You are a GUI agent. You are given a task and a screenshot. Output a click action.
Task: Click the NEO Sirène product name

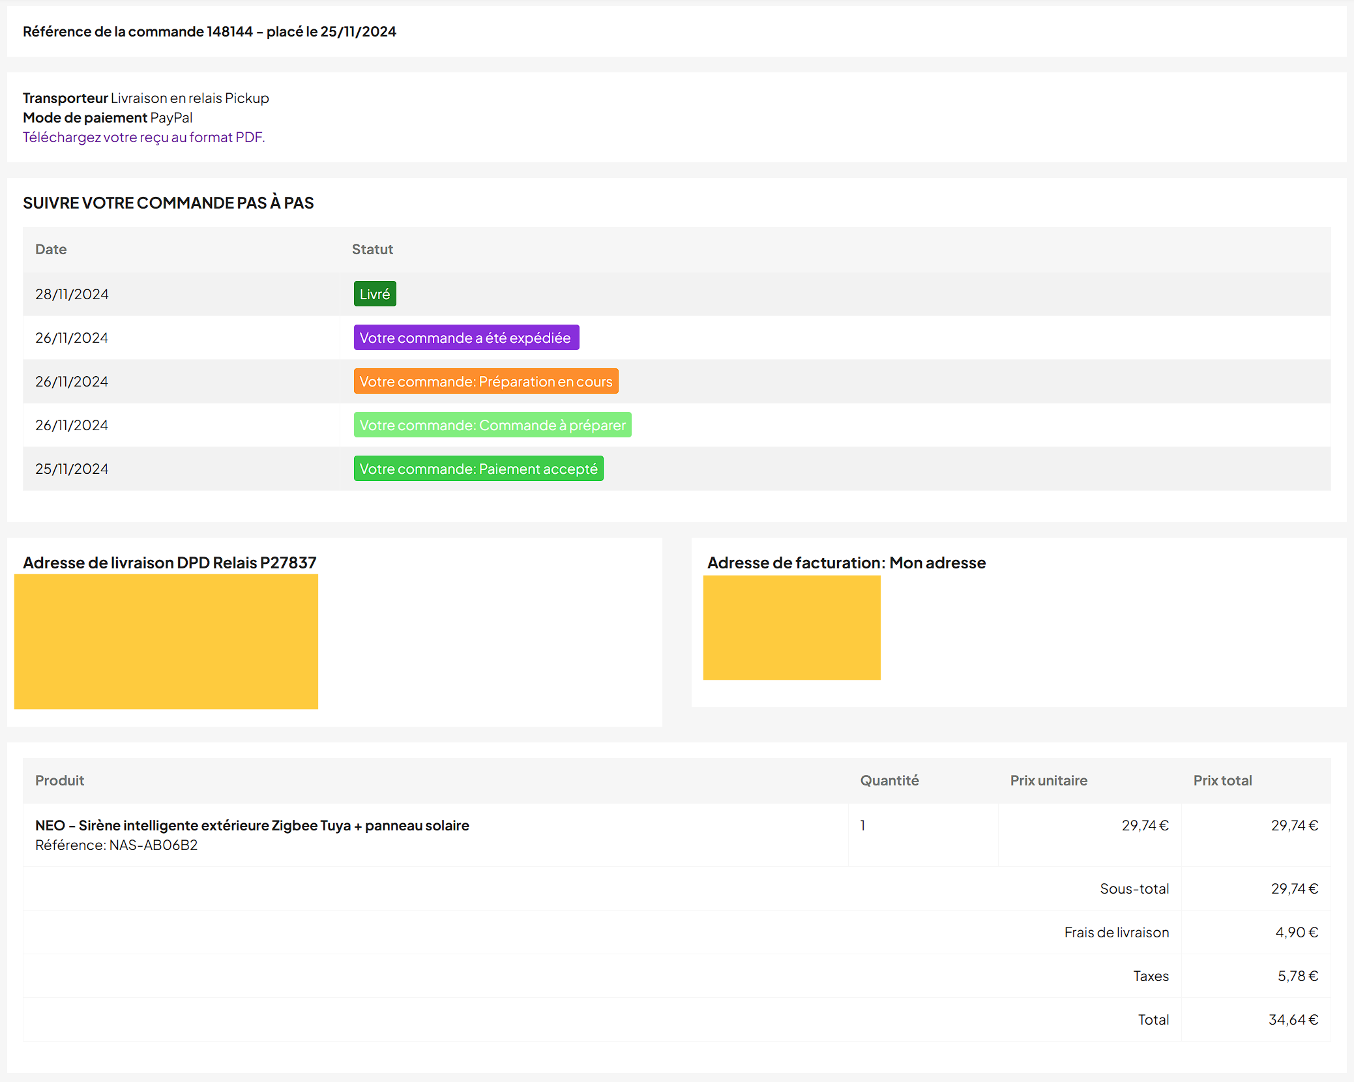coord(252,825)
